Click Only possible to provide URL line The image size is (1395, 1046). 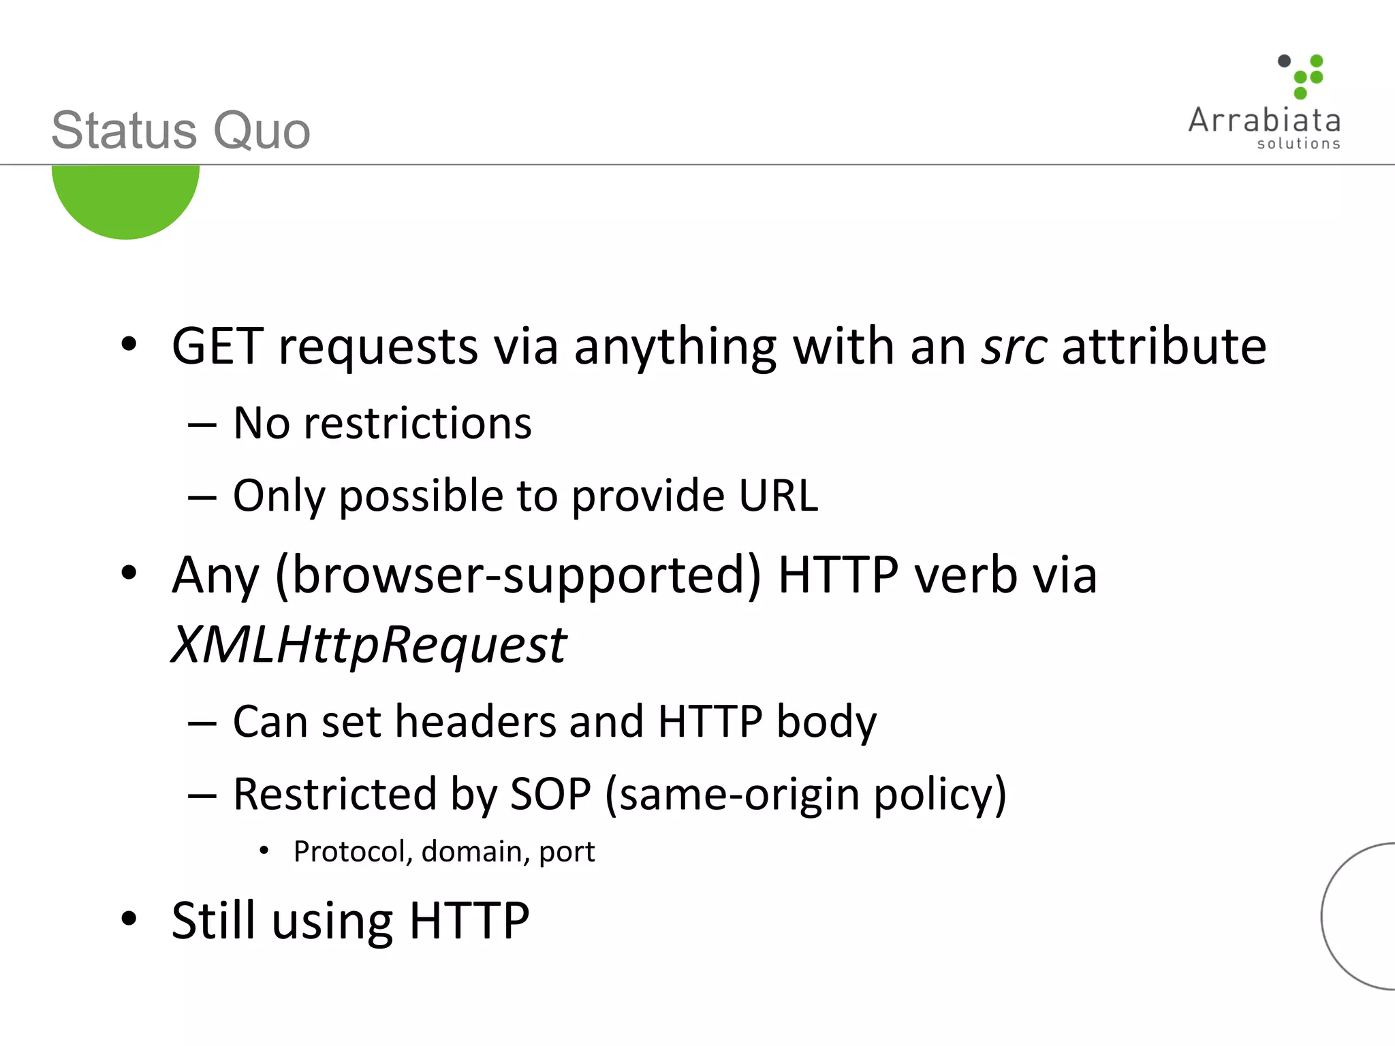525,496
